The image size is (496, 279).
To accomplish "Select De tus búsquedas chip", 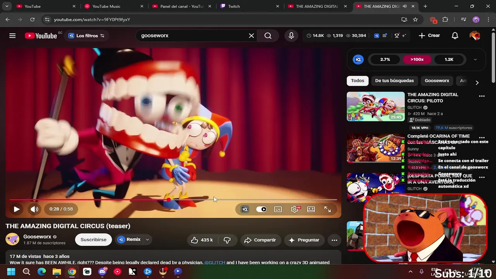I will [394, 81].
